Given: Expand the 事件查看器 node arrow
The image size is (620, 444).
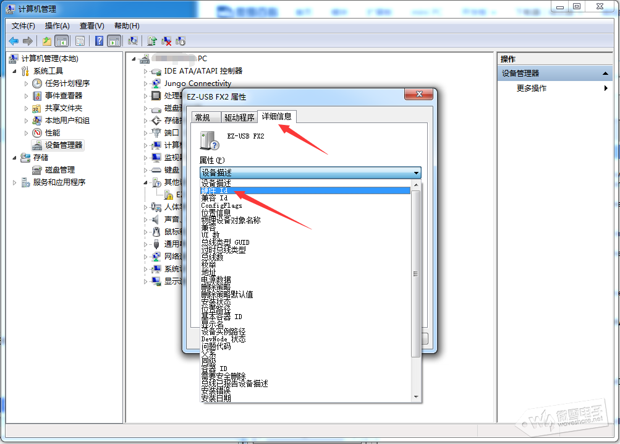Looking at the screenshot, I should tap(26, 96).
